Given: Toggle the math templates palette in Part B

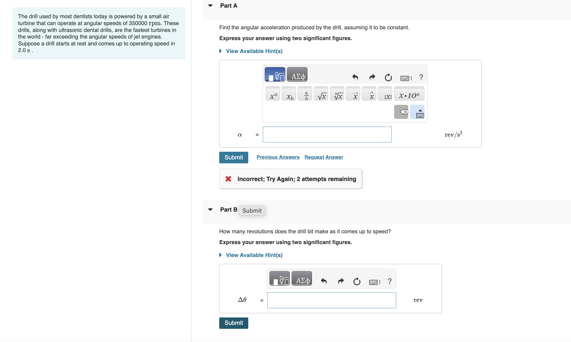Looking at the screenshot, I should 280,279.
